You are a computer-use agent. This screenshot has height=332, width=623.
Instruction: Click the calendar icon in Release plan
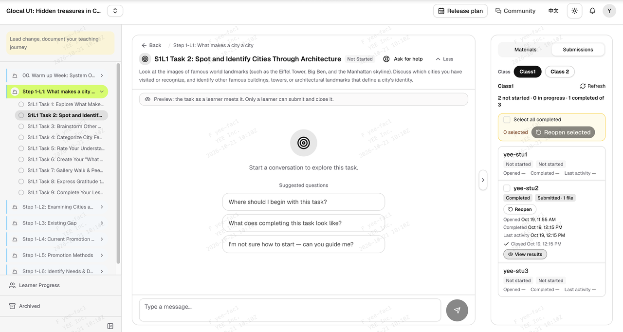pyautogui.click(x=441, y=11)
